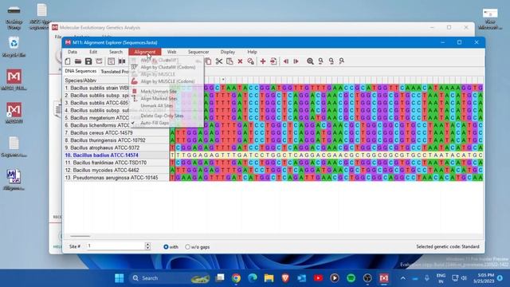Select row 9 Bacillus atrophaeus ATCC-9372
The width and height of the screenshot is (510, 287).
pyautogui.click(x=116, y=147)
